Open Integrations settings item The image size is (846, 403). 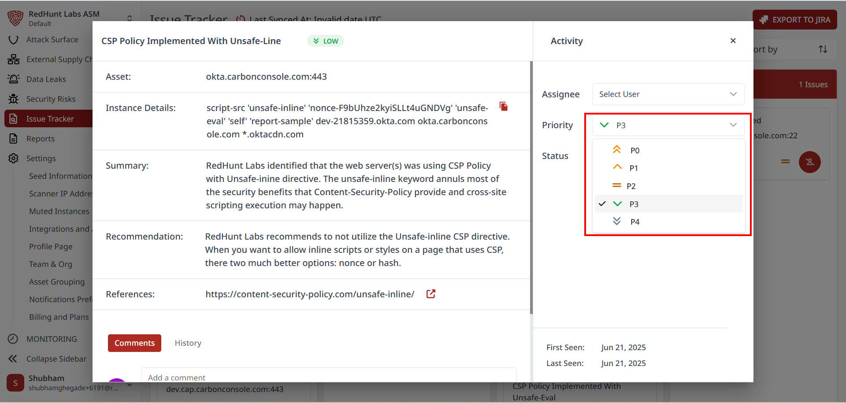pos(60,229)
